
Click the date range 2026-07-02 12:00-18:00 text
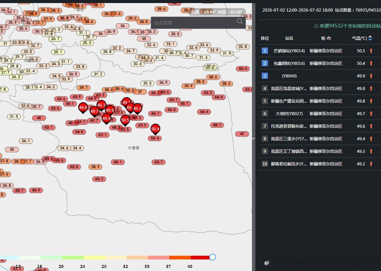298,10
